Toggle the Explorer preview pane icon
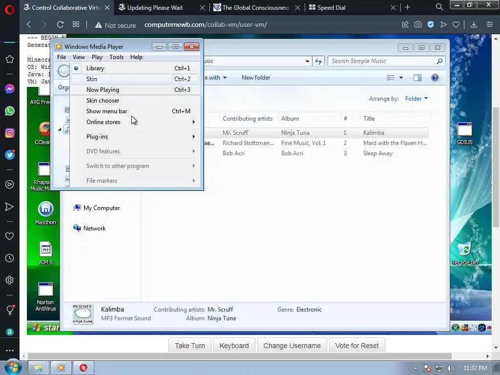 [x=417, y=78]
